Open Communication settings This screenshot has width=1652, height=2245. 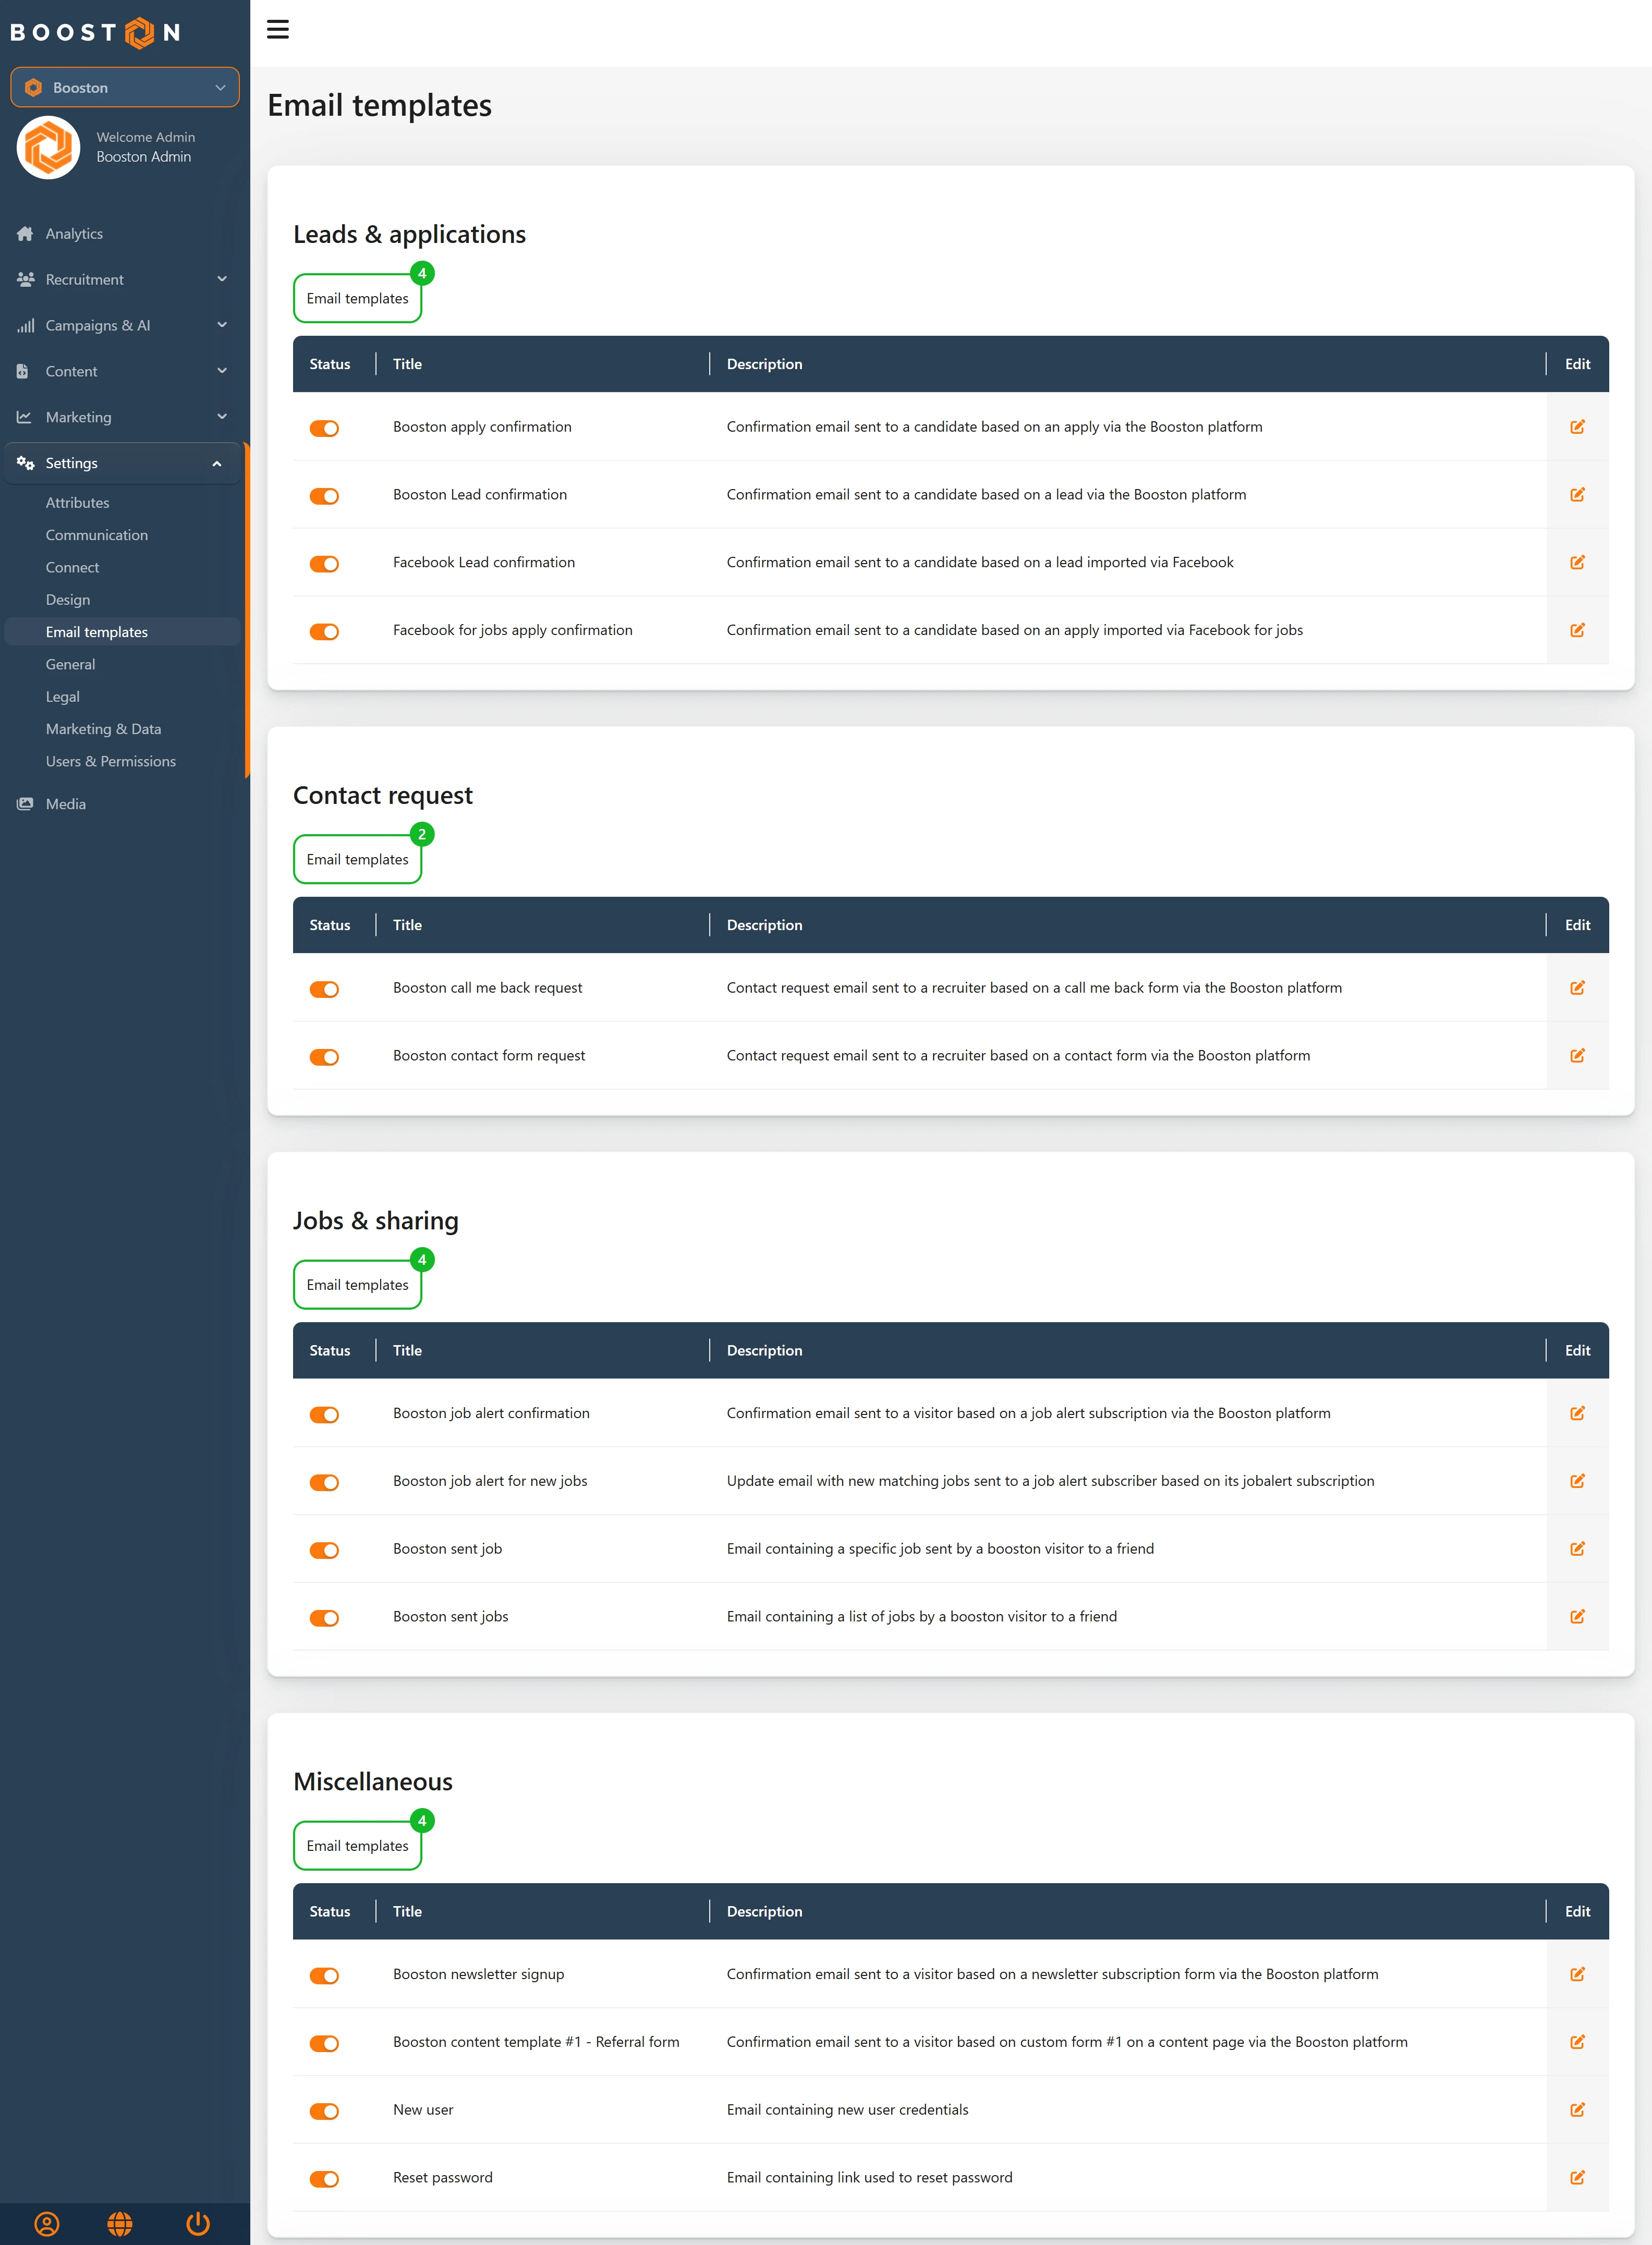96,536
